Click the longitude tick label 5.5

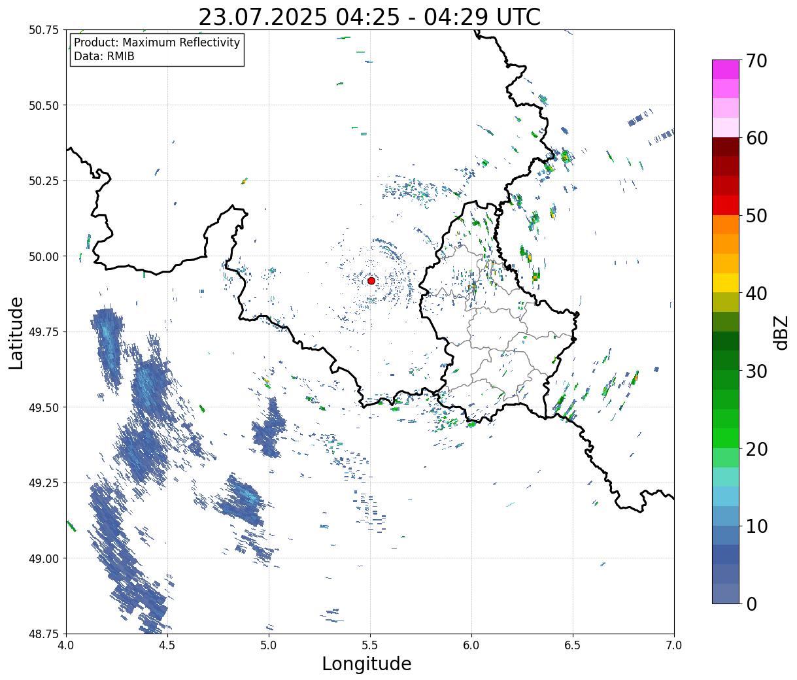[x=370, y=645]
